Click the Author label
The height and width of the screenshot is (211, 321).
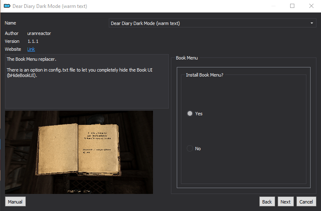pos(12,33)
